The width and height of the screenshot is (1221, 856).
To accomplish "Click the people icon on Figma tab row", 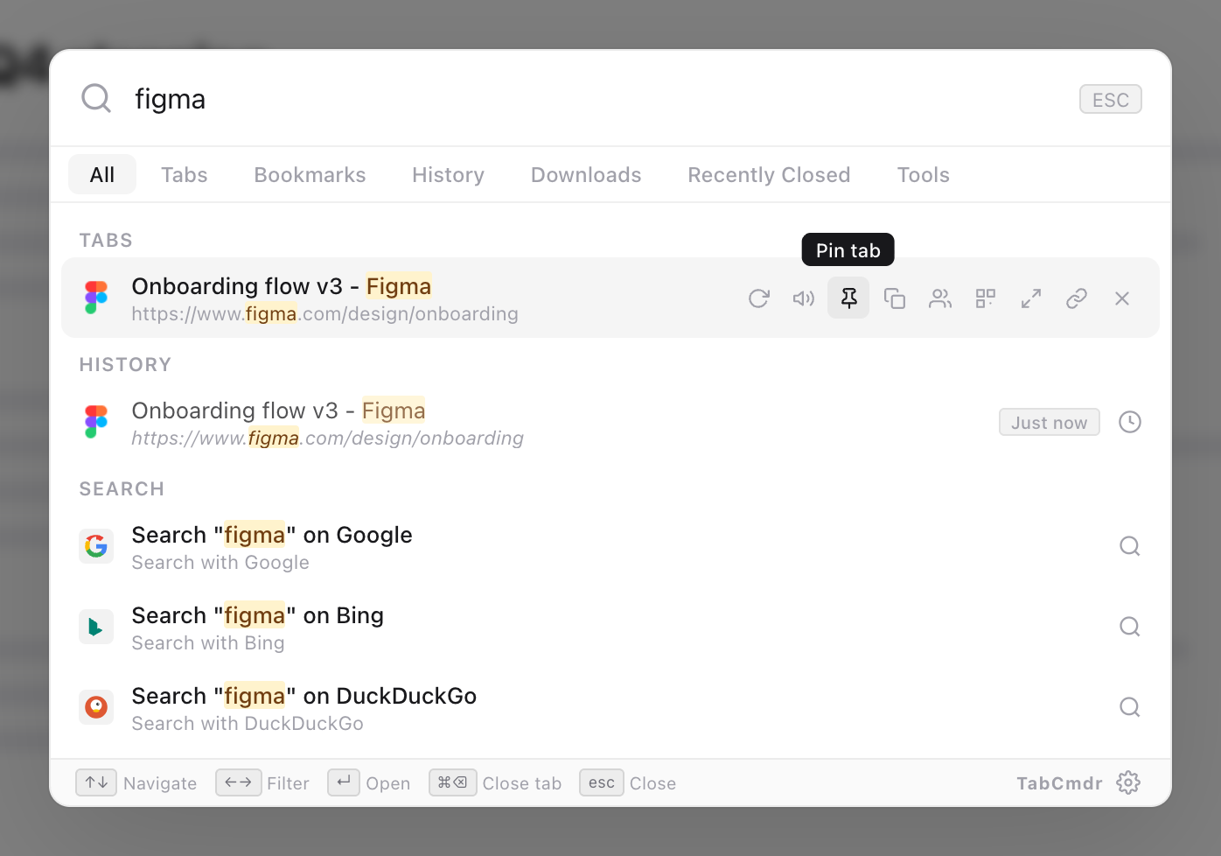I will 940,298.
